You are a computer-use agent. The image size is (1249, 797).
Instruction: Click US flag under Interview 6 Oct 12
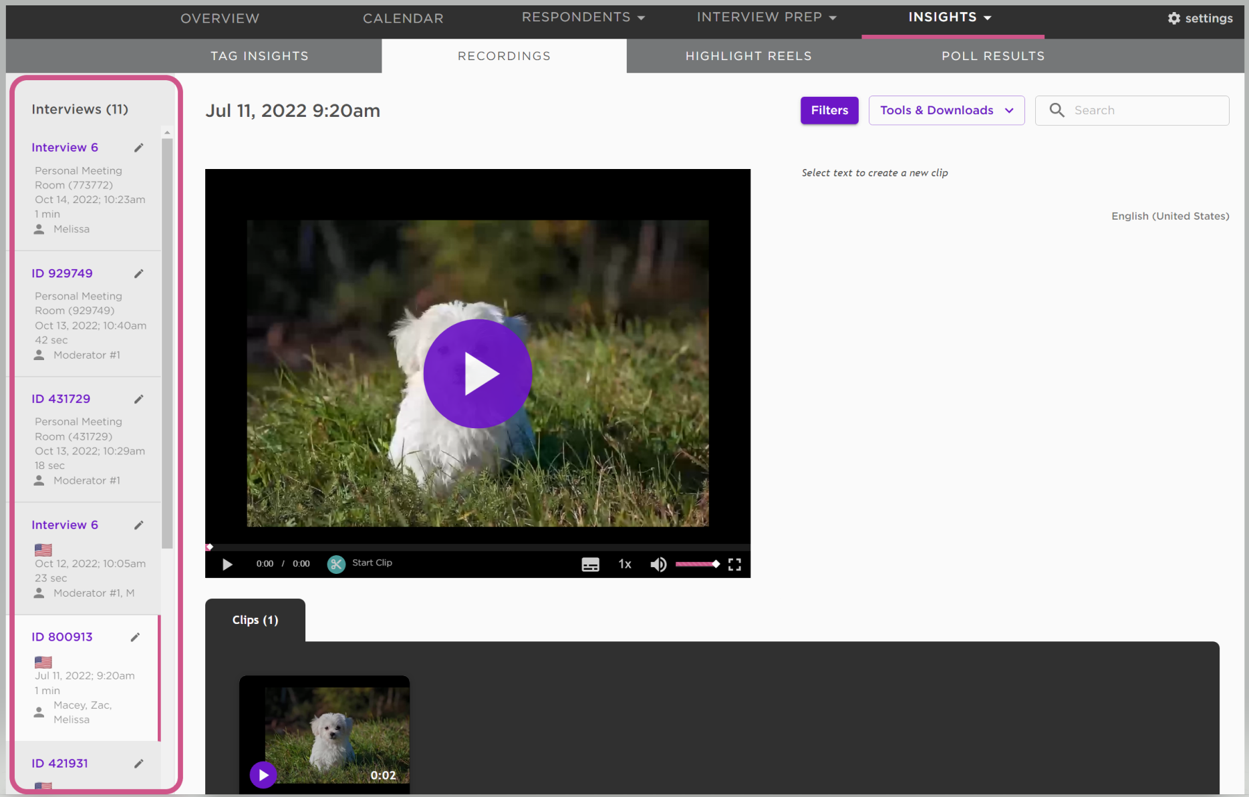coord(43,550)
